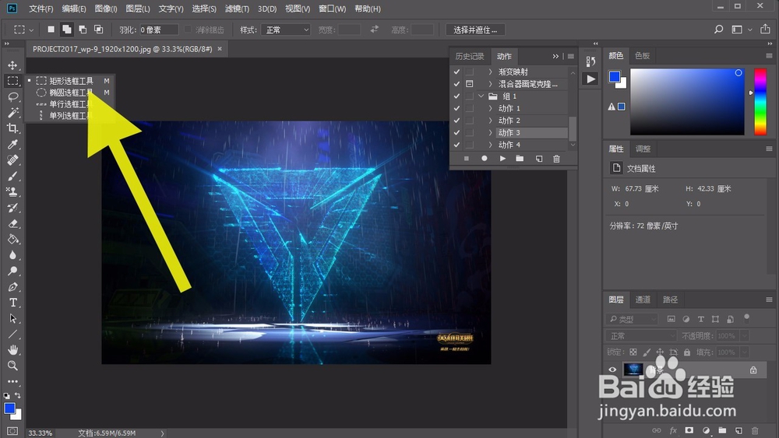Image resolution: width=779 pixels, height=438 pixels.
Task: Select the Eraser tool
Action: tap(13, 224)
